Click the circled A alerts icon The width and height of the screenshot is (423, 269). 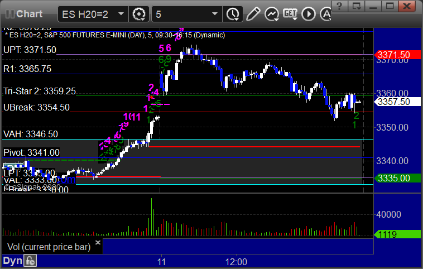(325, 14)
